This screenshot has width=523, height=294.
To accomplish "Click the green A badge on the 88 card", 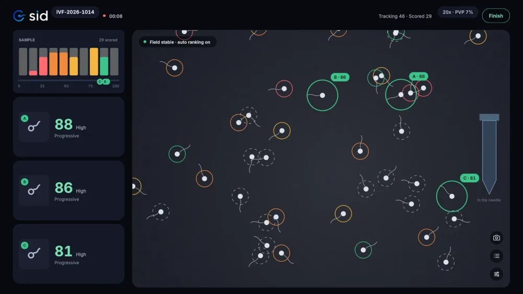I will click(x=25, y=118).
